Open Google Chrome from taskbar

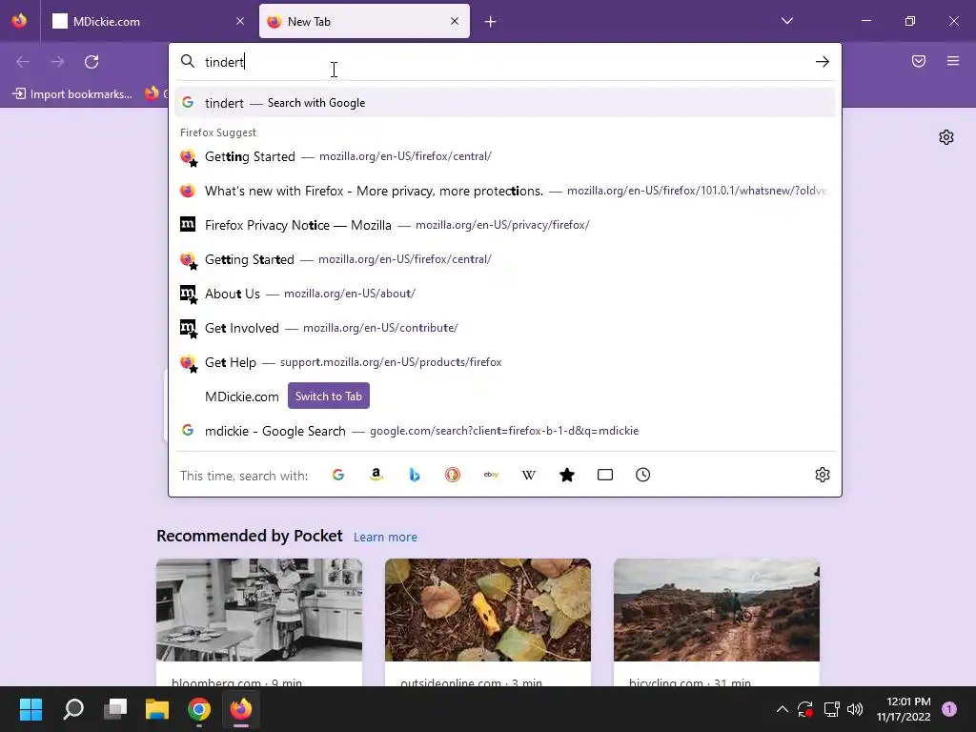point(199,709)
